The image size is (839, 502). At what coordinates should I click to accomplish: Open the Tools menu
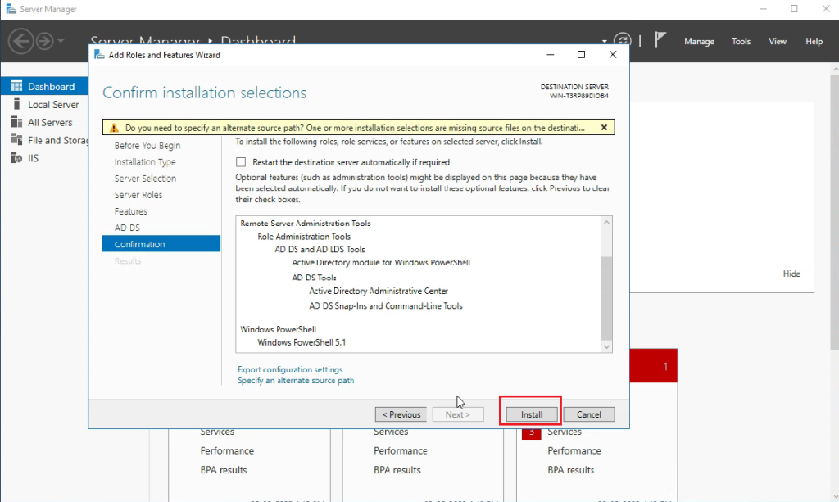[x=740, y=41]
